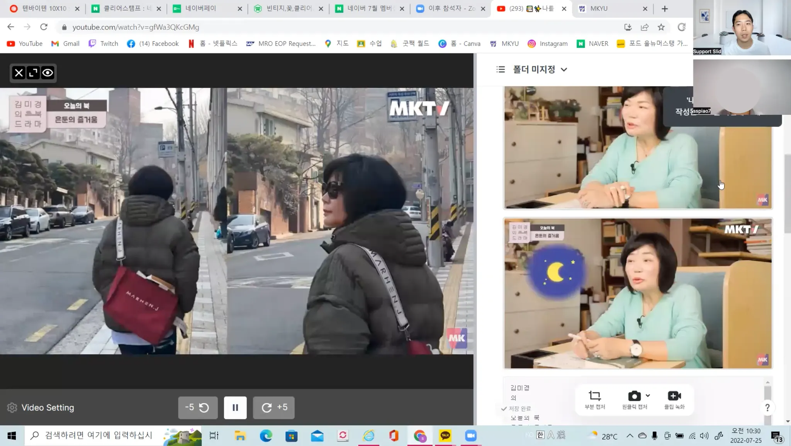Show hidden system tray icons arrow

630,436
